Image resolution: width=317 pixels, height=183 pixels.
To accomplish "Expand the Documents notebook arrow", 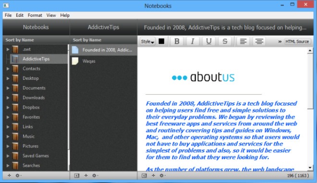I will pos(8,88).
